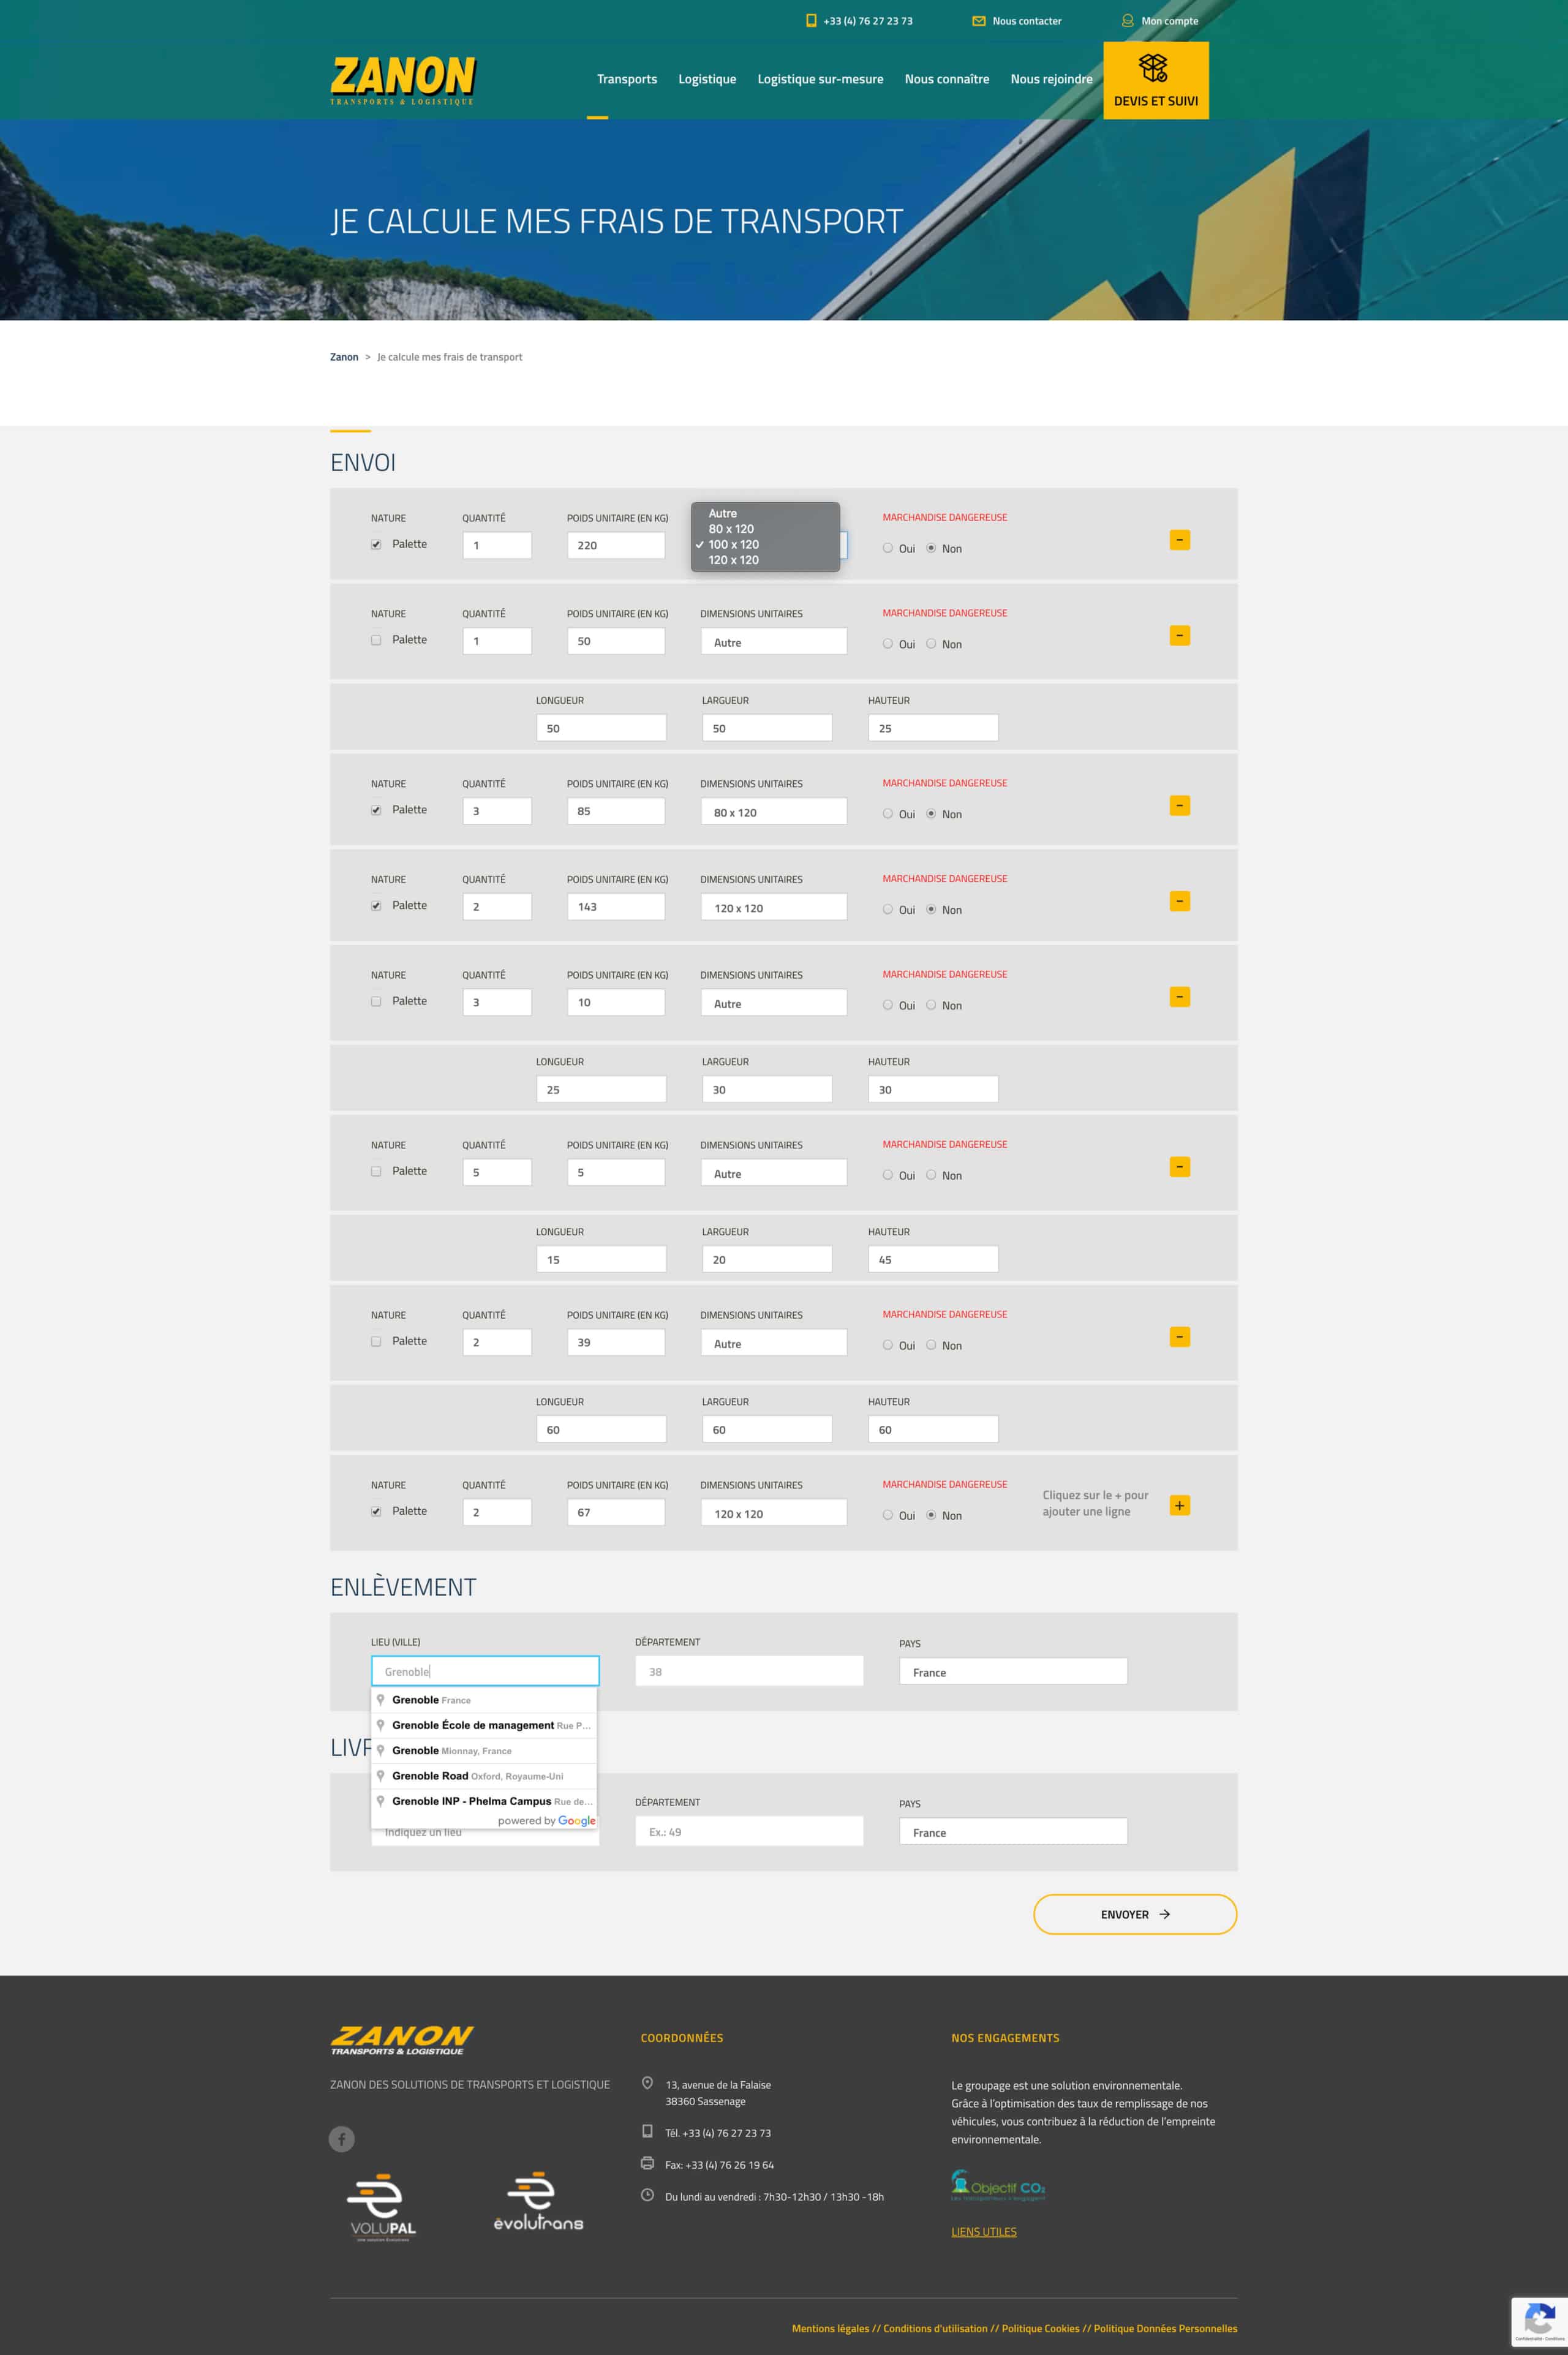Open the Liens utiles link
The width and height of the screenshot is (1568, 2355).
click(983, 2232)
